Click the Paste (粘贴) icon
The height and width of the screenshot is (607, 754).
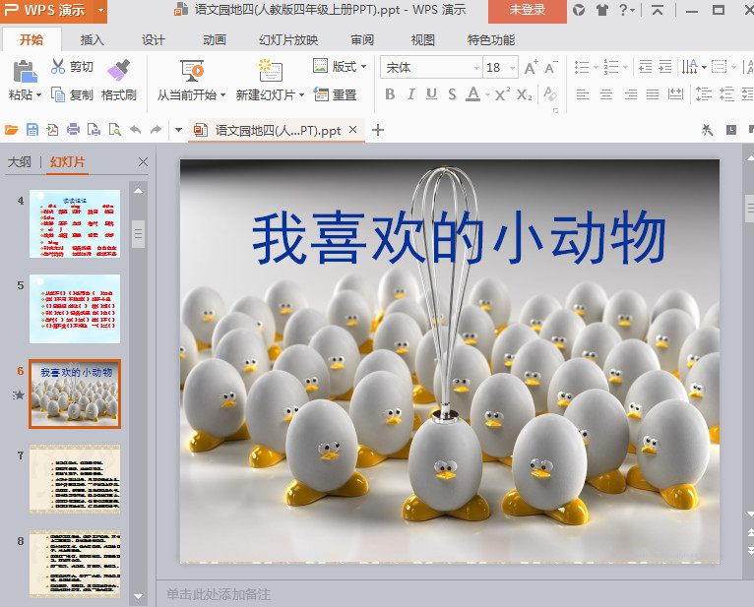pos(24,72)
